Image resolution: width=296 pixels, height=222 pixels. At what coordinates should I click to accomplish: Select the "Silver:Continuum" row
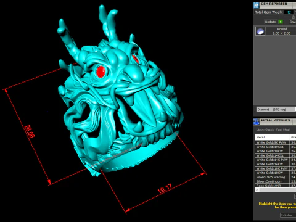click(x=276, y=181)
